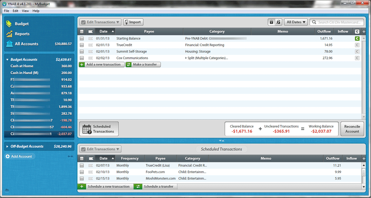Click the sidebar resize arrows icon
This screenshot has width=371, height=198.
(x=70, y=156)
